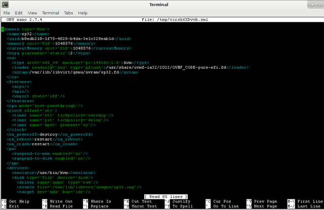Click the Go To Line shortcut label
The height and width of the screenshot is (210, 324).
226,206
